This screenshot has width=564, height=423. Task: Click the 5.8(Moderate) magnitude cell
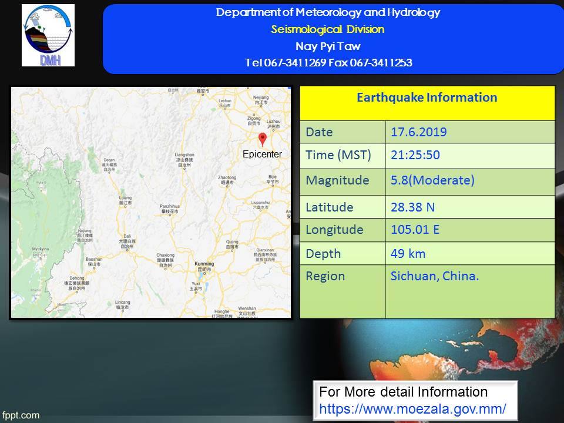pyautogui.click(x=432, y=180)
